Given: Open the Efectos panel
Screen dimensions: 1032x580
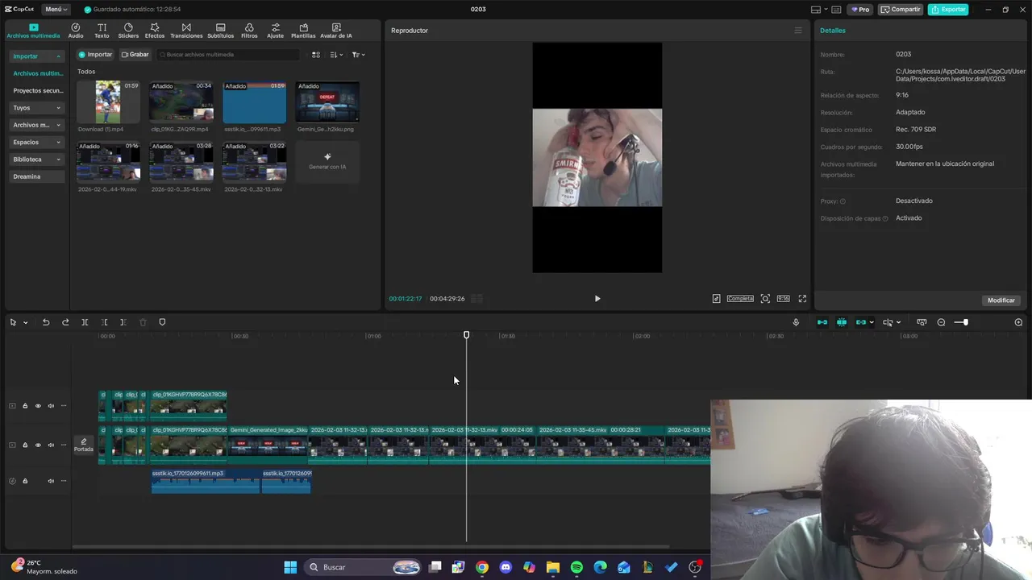Looking at the screenshot, I should 155,31.
